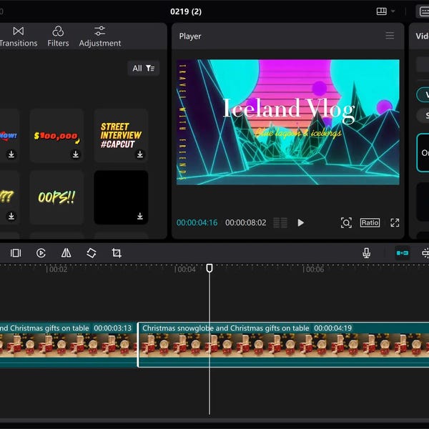Enter fullscreen preview mode
This screenshot has width=429, height=429.
395,222
